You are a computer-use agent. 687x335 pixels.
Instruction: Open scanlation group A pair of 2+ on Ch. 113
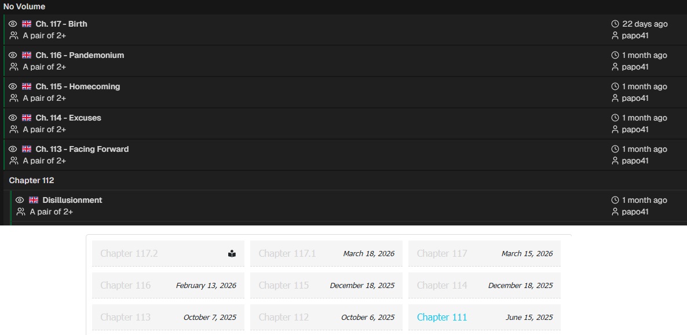point(45,161)
